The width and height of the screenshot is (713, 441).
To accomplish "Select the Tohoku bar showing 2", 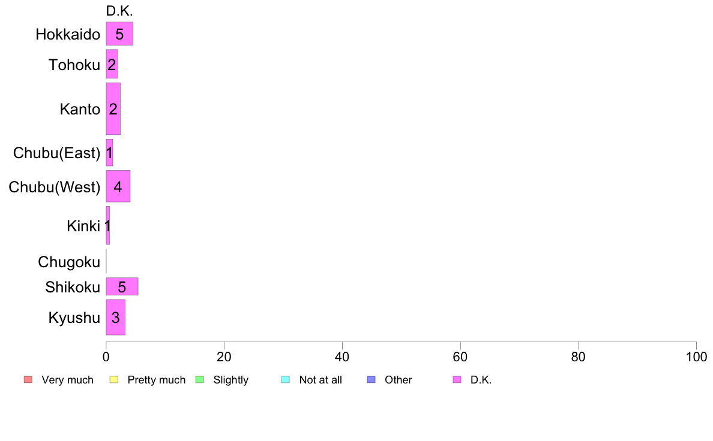I will click(x=112, y=64).
